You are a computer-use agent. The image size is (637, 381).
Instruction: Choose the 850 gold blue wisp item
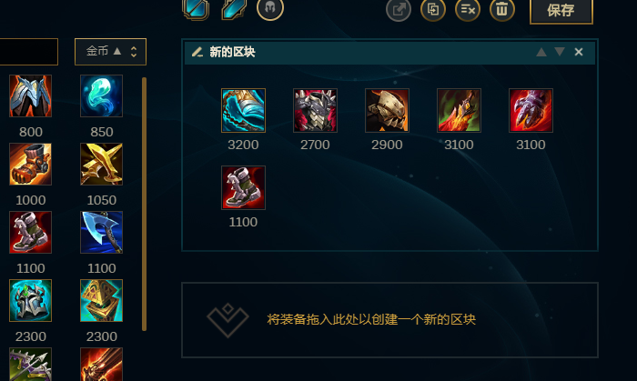click(x=102, y=95)
